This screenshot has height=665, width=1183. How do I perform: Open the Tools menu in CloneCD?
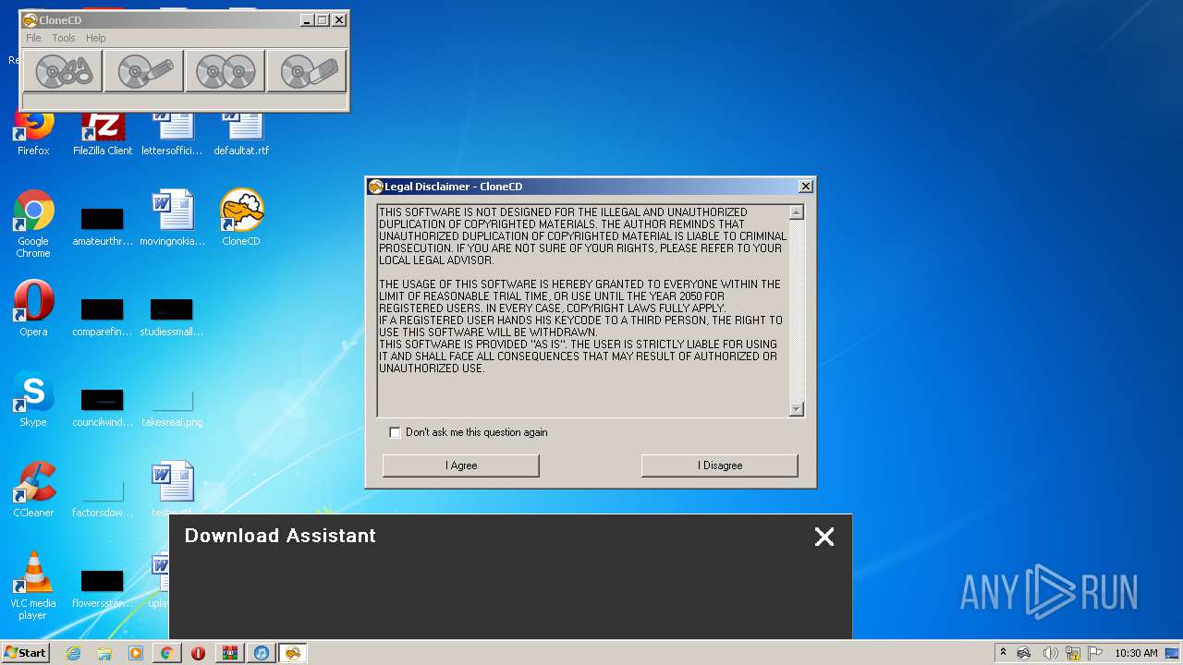pyautogui.click(x=64, y=38)
